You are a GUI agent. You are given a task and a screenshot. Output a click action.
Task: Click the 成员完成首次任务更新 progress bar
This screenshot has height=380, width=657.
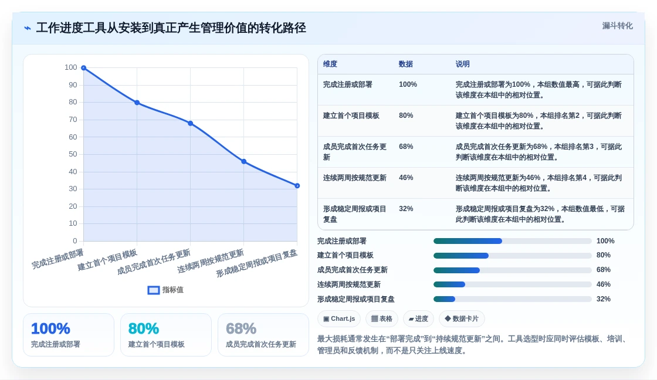pyautogui.click(x=513, y=270)
